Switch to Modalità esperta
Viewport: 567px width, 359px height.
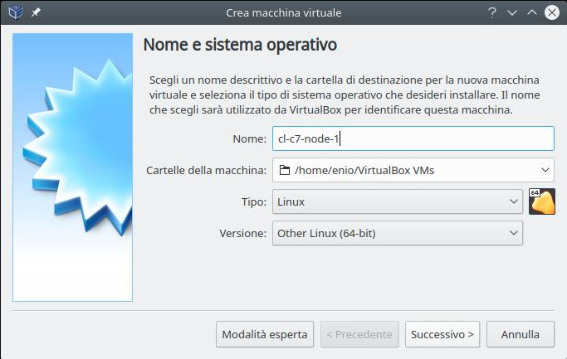[x=265, y=334]
